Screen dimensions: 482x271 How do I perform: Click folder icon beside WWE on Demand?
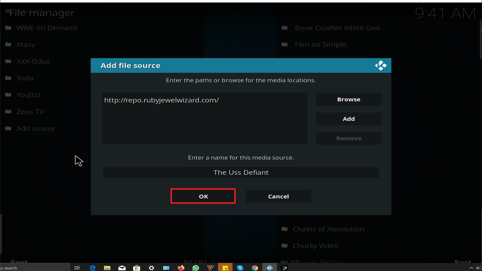coord(8,28)
